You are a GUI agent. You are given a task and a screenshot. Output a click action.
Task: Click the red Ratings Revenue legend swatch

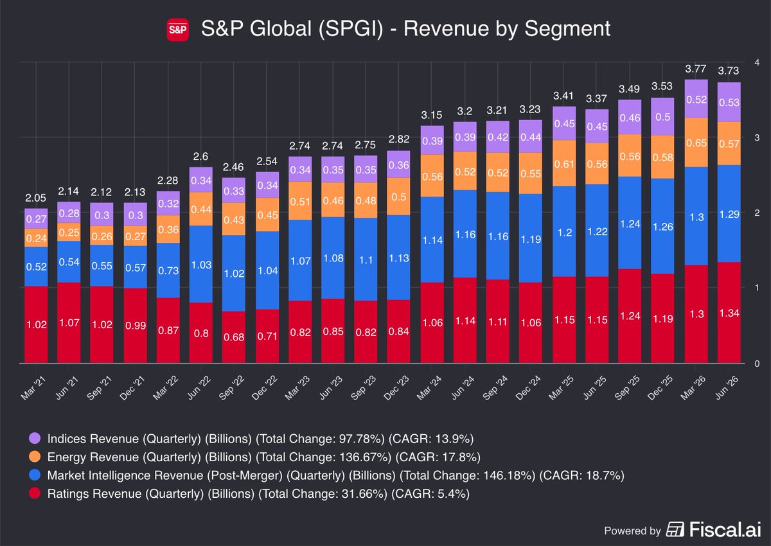pyautogui.click(x=34, y=494)
